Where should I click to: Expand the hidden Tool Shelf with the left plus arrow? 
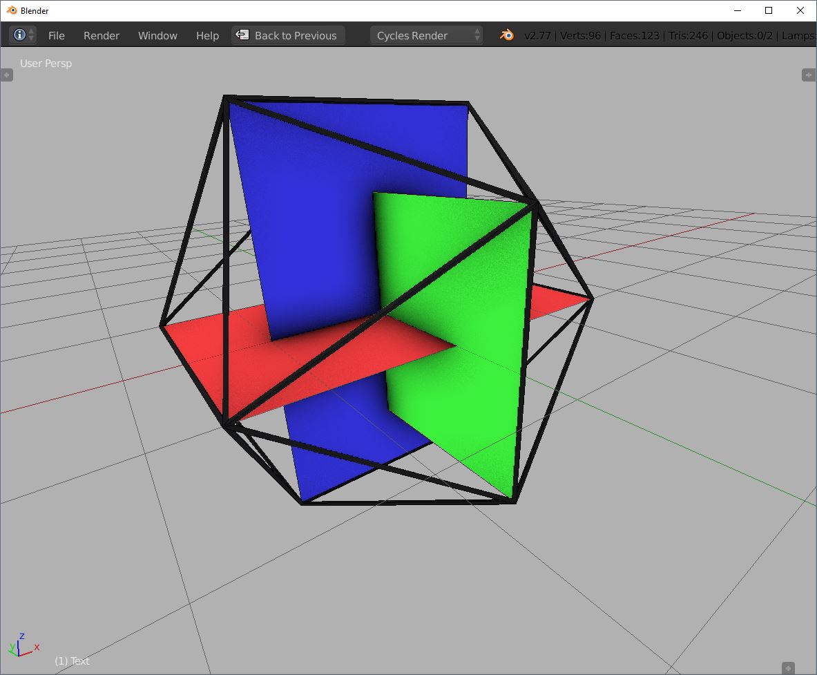point(7,75)
